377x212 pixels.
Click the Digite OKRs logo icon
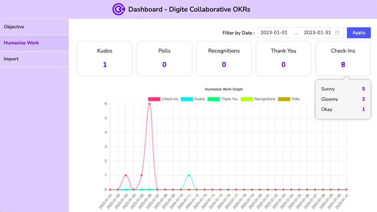[x=118, y=9]
